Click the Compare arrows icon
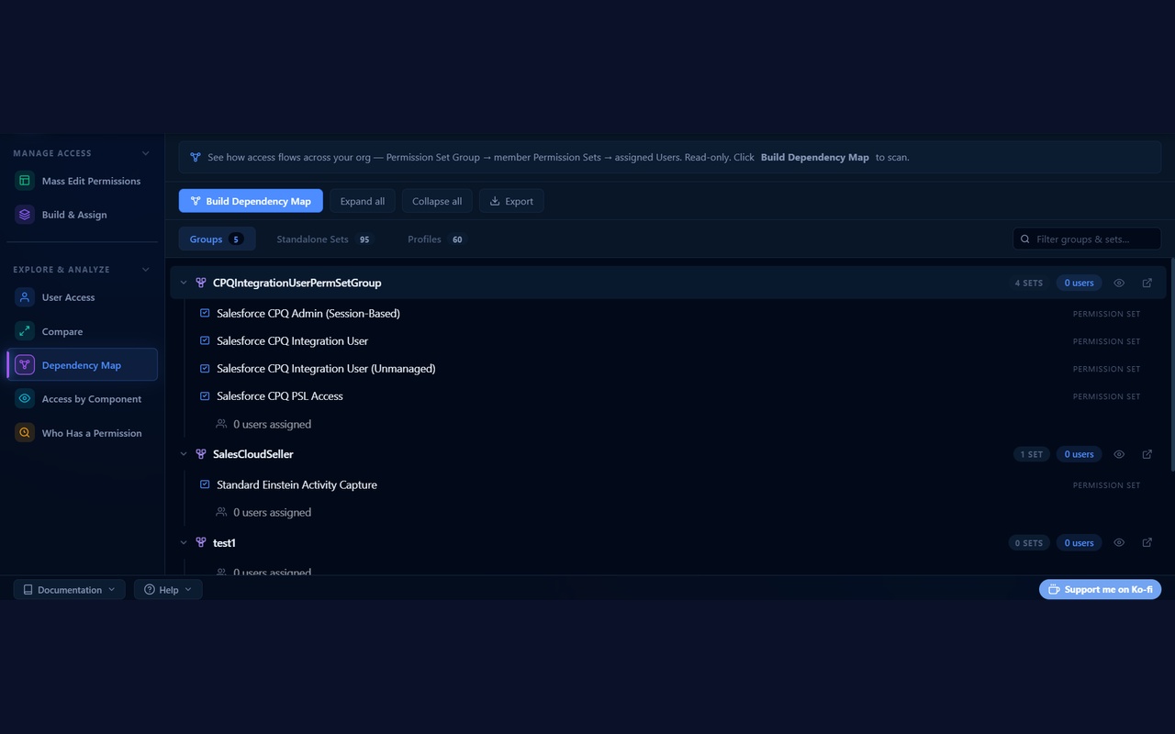The width and height of the screenshot is (1175, 734). 25,331
